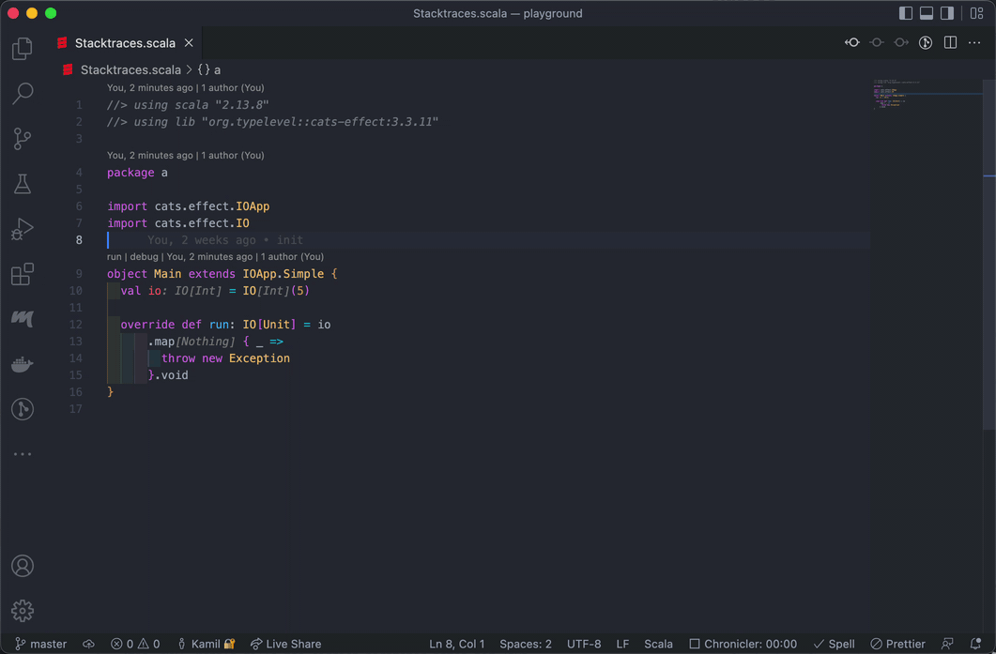Change indentation Spaces: 2
Viewport: 996px width, 654px height.
[x=526, y=644]
